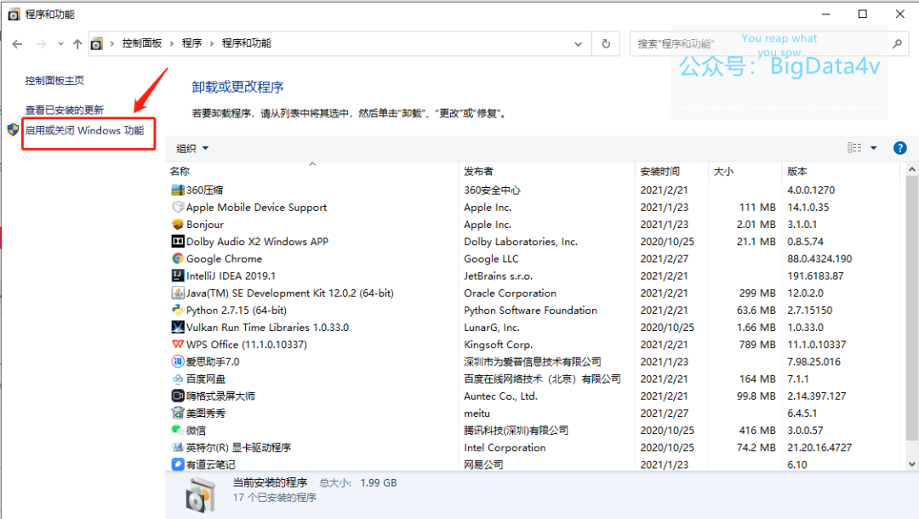Click the 有道云笔记 icon
Screen dimensions: 919x519
coord(178,464)
